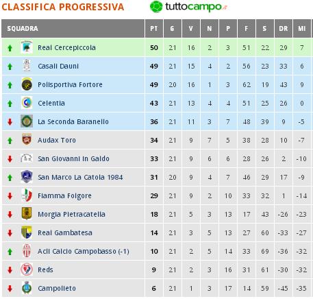Click La Seconda Baranello's green badge

pyautogui.click(x=27, y=121)
